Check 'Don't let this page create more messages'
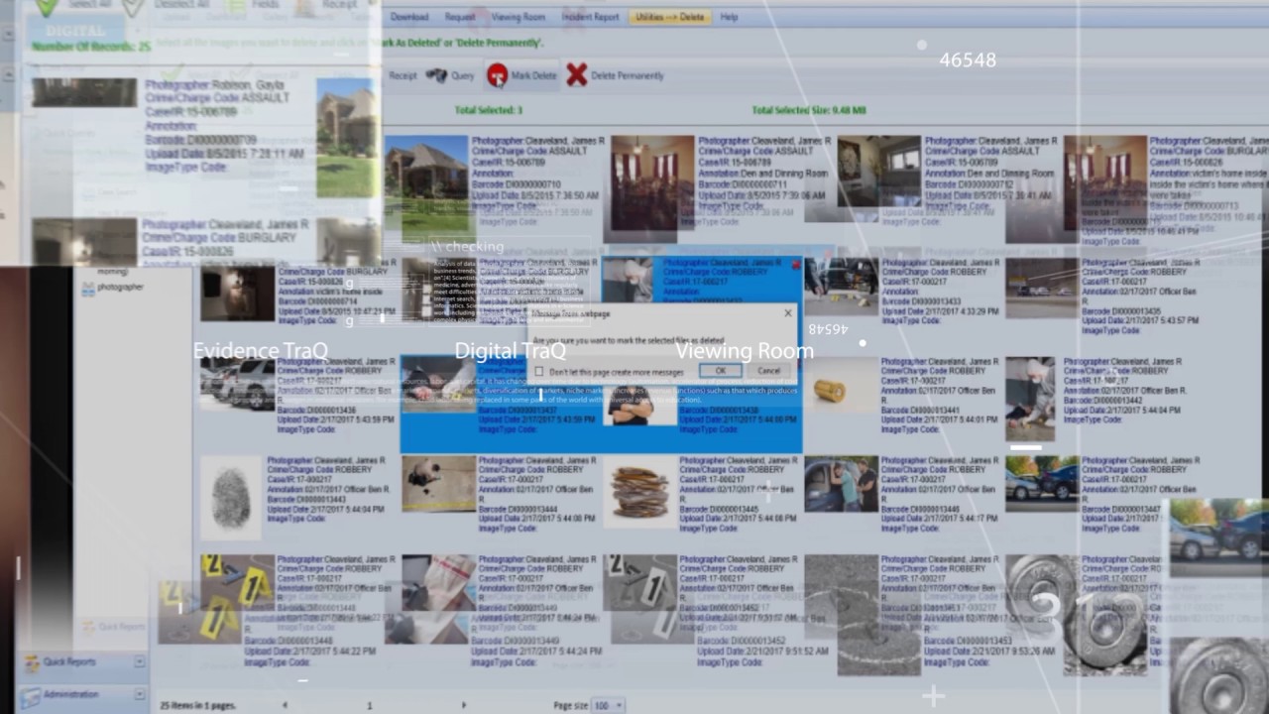Viewport: 1269px width, 714px height. (x=539, y=372)
